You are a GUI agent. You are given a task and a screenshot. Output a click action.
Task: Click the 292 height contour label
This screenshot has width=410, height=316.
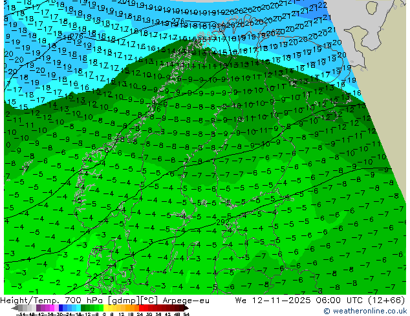coord(222,222)
